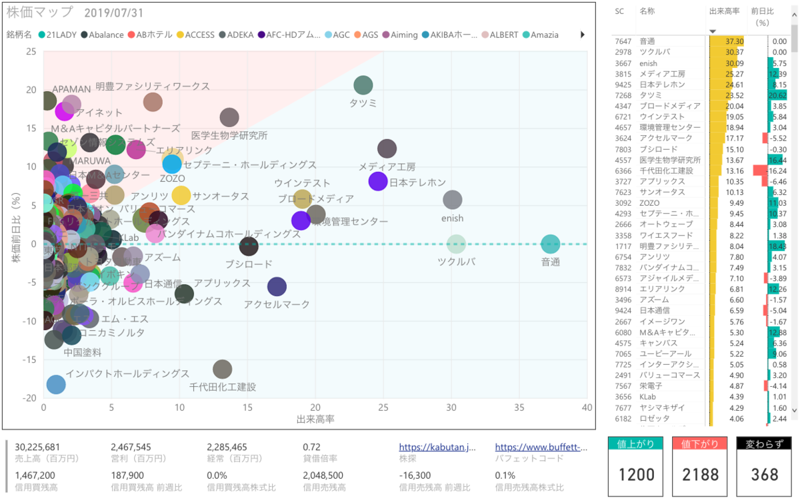Select table row ツクルバ
The width and height of the screenshot is (800, 500).
(x=700, y=52)
